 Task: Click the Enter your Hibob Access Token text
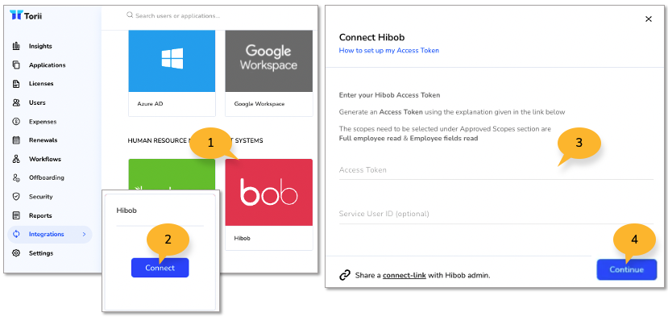pos(389,95)
